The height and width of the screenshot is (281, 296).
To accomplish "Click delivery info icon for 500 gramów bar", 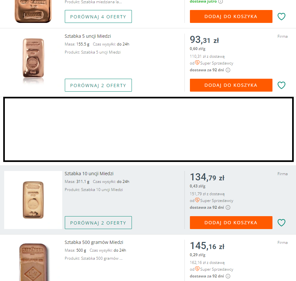I will click(228, 276).
